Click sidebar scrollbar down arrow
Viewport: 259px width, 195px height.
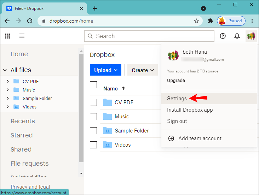[x=81, y=173]
